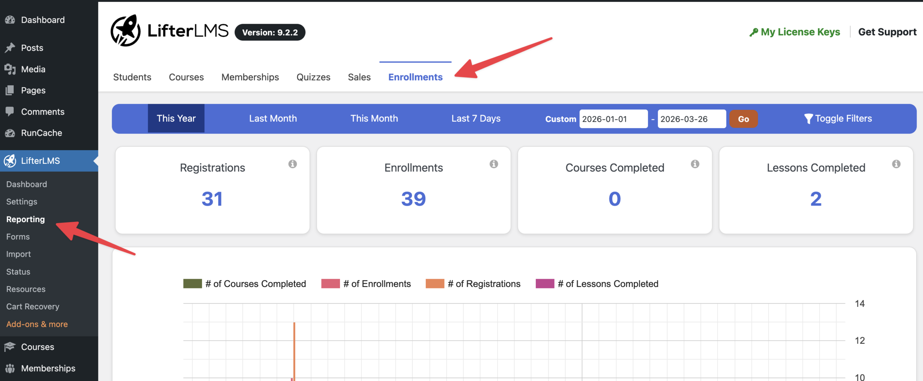
Task: Click the red # of Enrollments legend swatch
Action: pyautogui.click(x=330, y=284)
